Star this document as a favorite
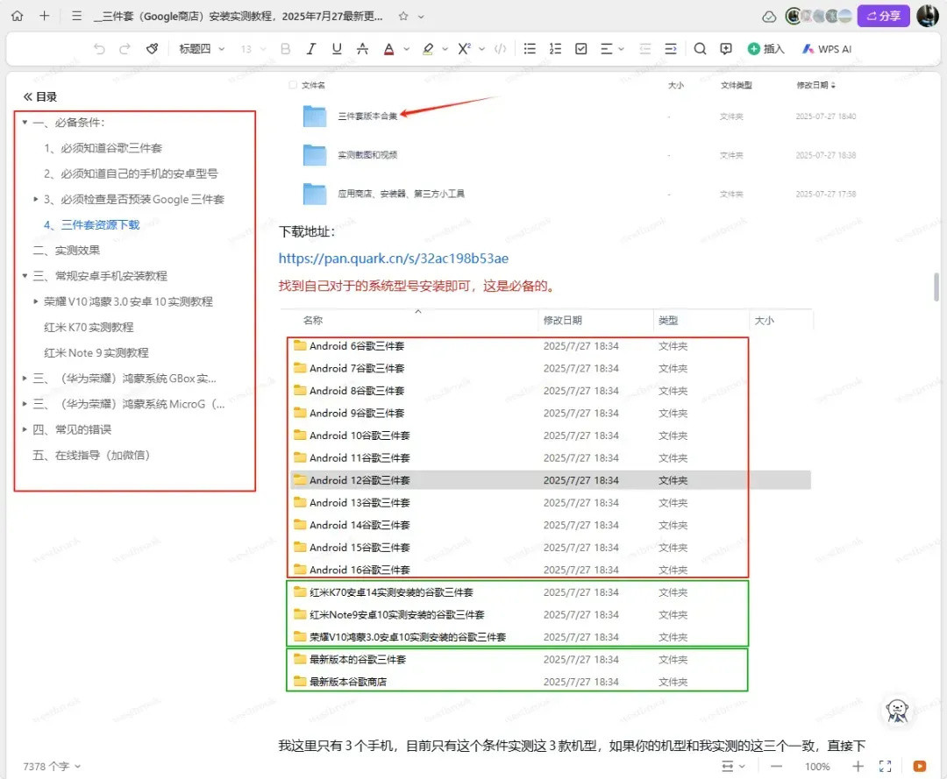This screenshot has width=947, height=779. (403, 17)
